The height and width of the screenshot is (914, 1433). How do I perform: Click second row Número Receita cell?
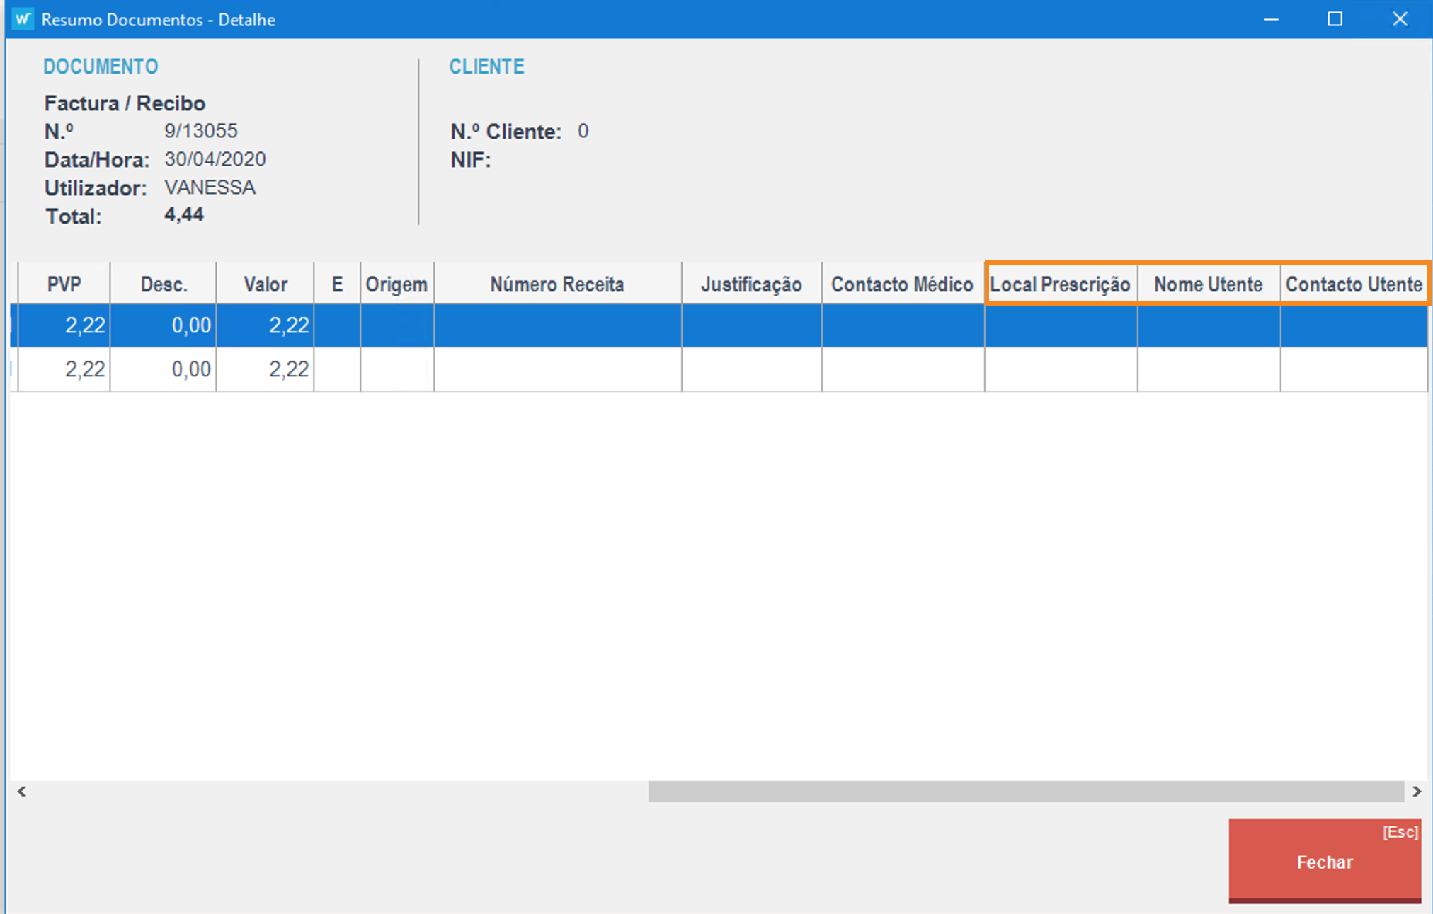557,369
